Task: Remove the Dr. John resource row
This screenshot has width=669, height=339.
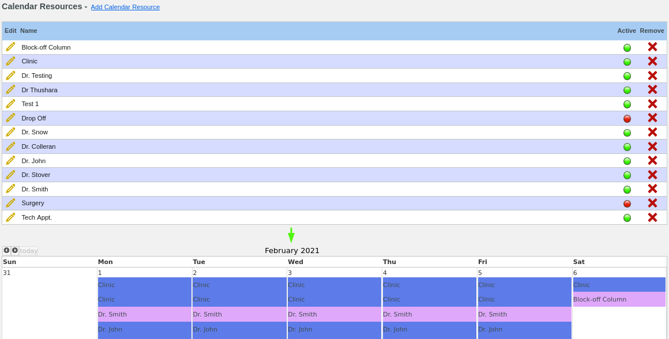Action: coord(652,161)
